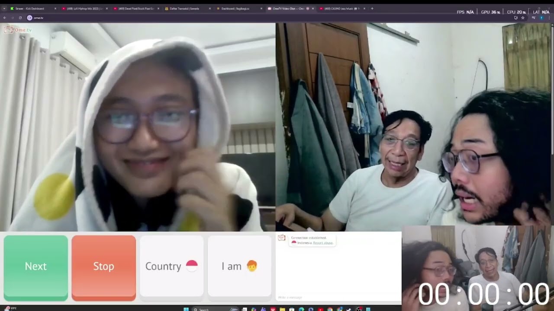The image size is (554, 311).
Task: Open OBS Studio from the taskbar
Action: click(359, 309)
